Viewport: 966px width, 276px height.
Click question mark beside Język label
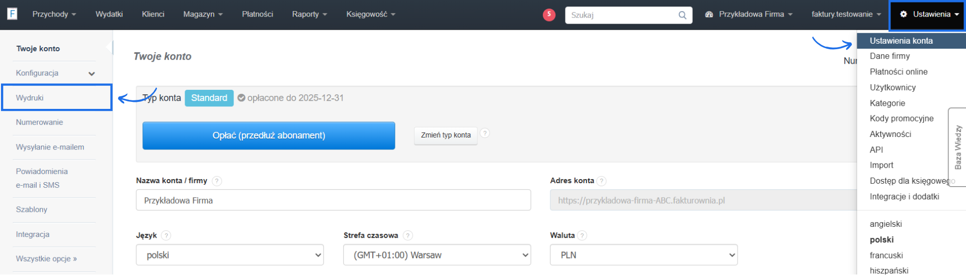tap(167, 236)
